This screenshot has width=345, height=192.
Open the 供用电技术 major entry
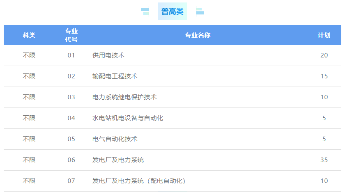pyautogui.click(x=108, y=55)
